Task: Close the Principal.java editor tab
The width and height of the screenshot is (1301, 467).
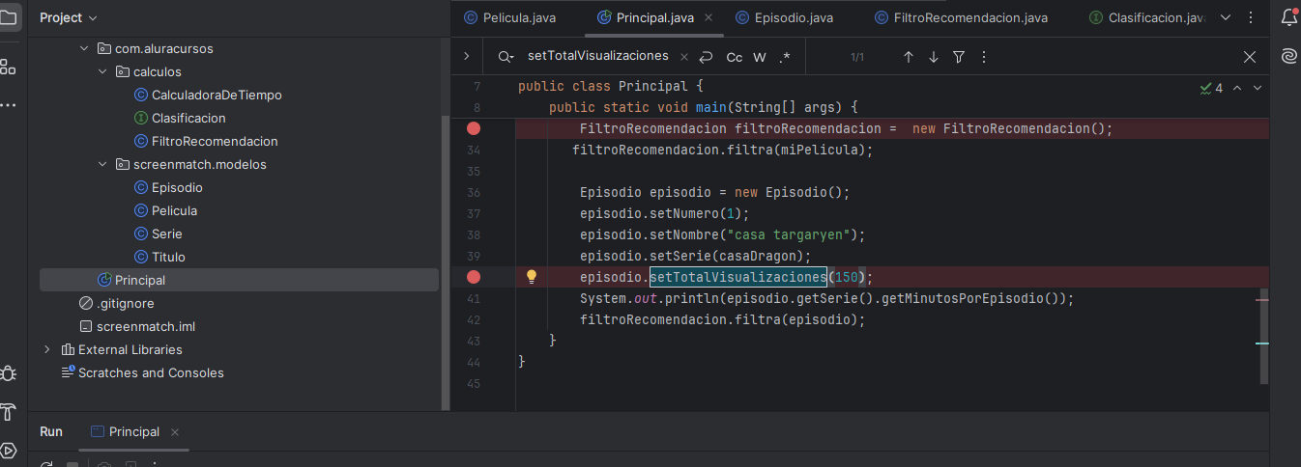Action: click(x=708, y=17)
